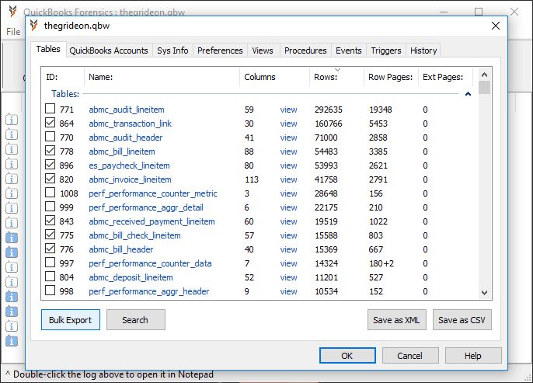Screen dimensions: 533x383
Task: Select the Tables tab
Action: [48, 49]
